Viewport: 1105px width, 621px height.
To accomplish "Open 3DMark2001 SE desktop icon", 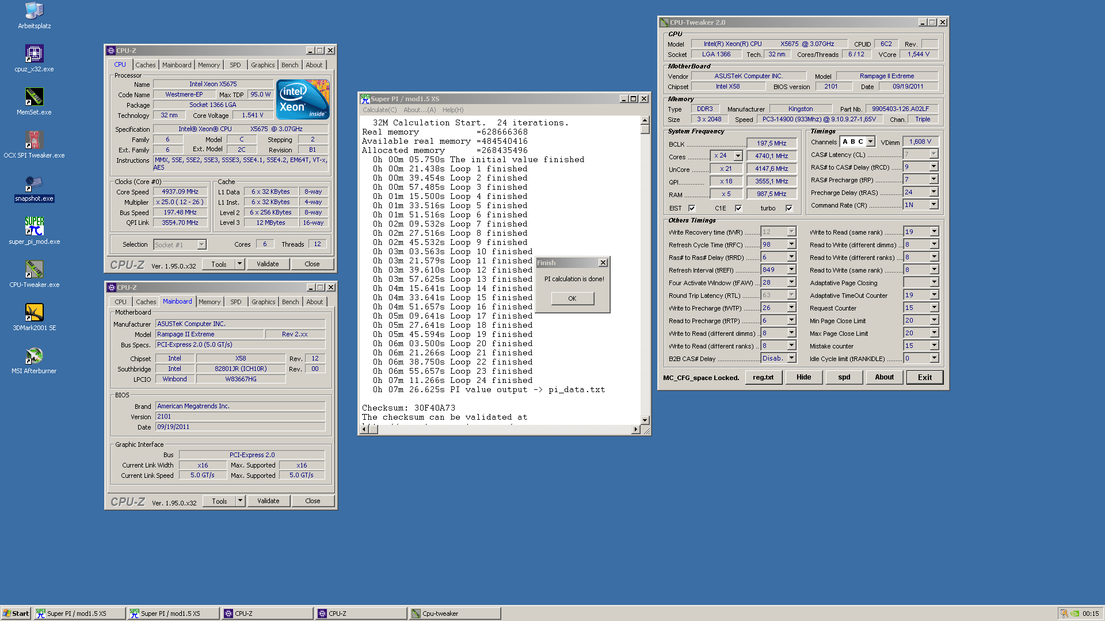I will tap(34, 317).
